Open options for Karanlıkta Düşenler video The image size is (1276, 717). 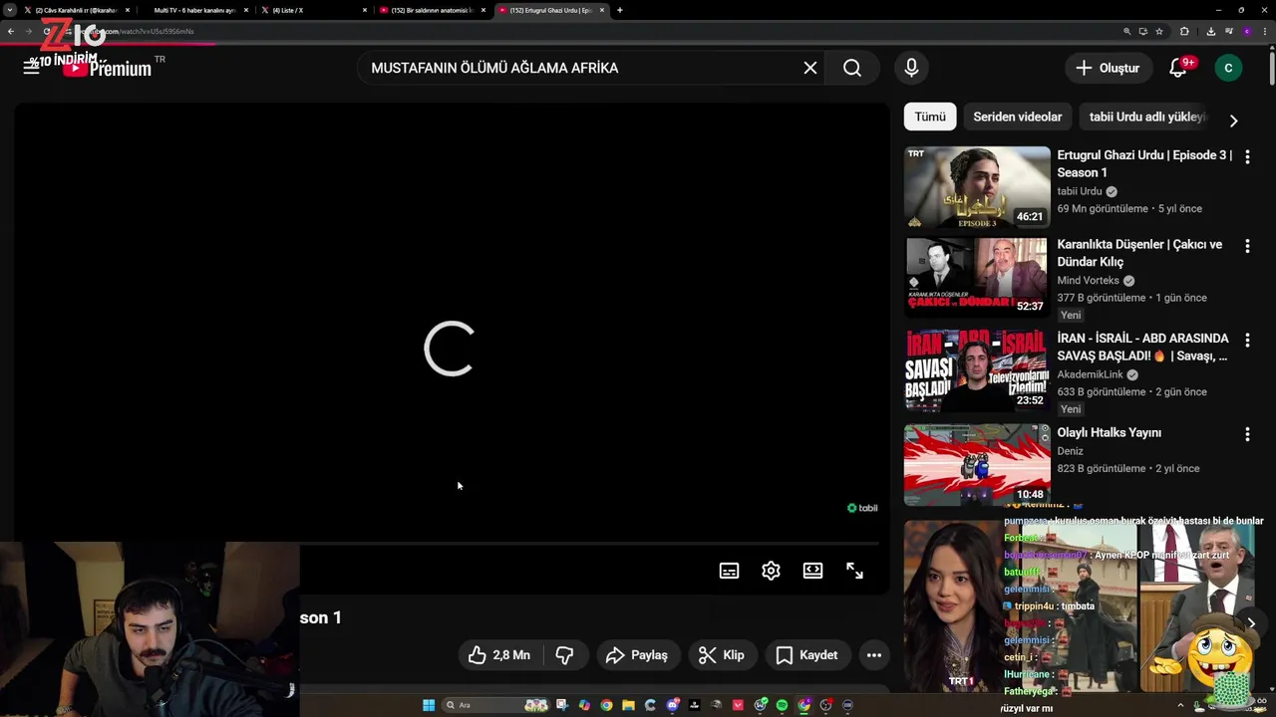[1247, 247]
